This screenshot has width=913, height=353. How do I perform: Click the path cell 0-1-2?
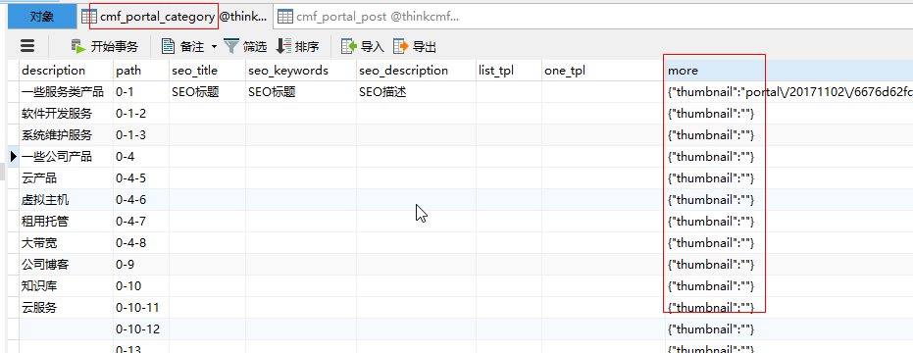pyautogui.click(x=141, y=114)
